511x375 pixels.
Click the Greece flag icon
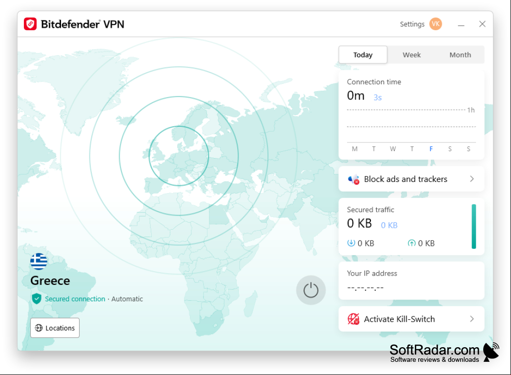39,261
